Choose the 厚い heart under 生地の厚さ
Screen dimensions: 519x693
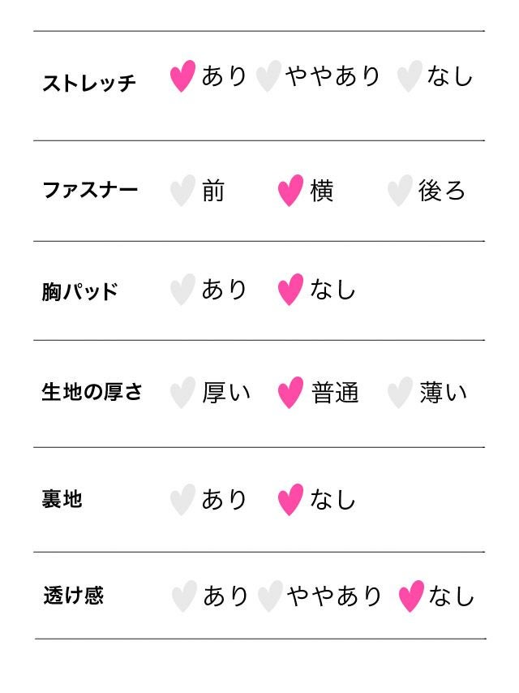(182, 393)
